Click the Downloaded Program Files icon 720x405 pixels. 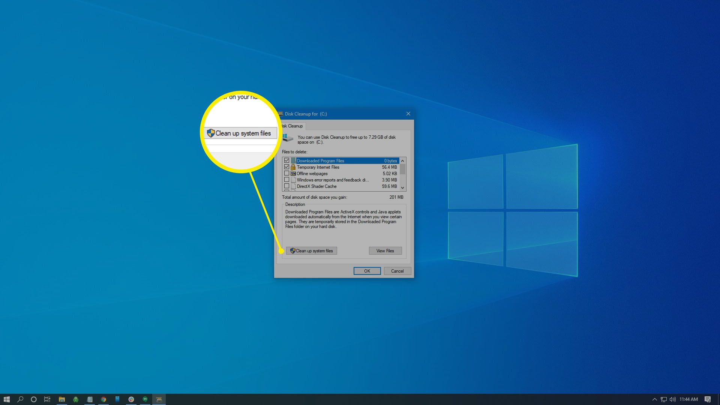coord(293,160)
